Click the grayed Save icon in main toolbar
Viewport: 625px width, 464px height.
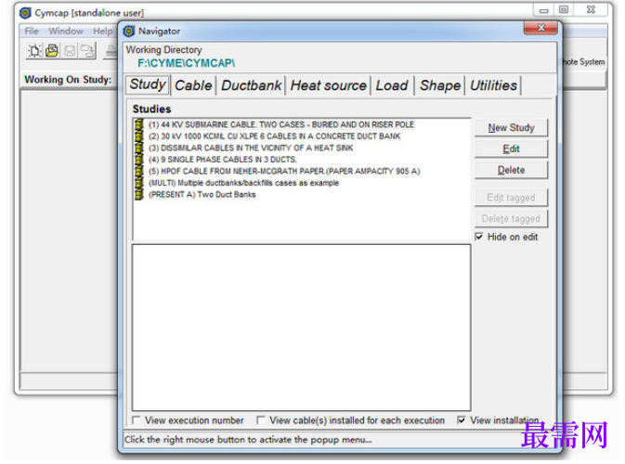point(70,51)
